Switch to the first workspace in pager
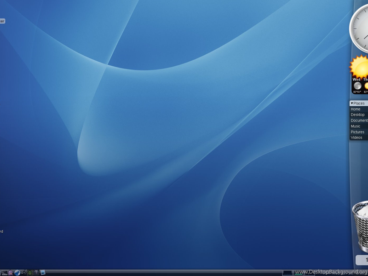 (287, 273)
